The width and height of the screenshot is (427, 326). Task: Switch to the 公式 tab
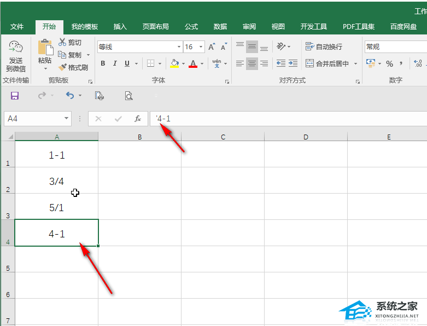coord(191,27)
